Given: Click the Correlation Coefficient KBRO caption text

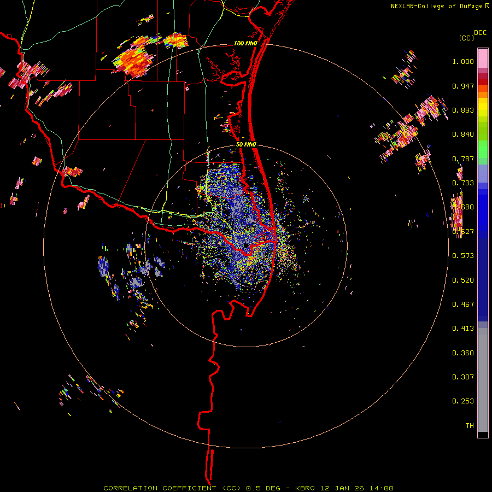Looking at the screenshot, I should 248,488.
